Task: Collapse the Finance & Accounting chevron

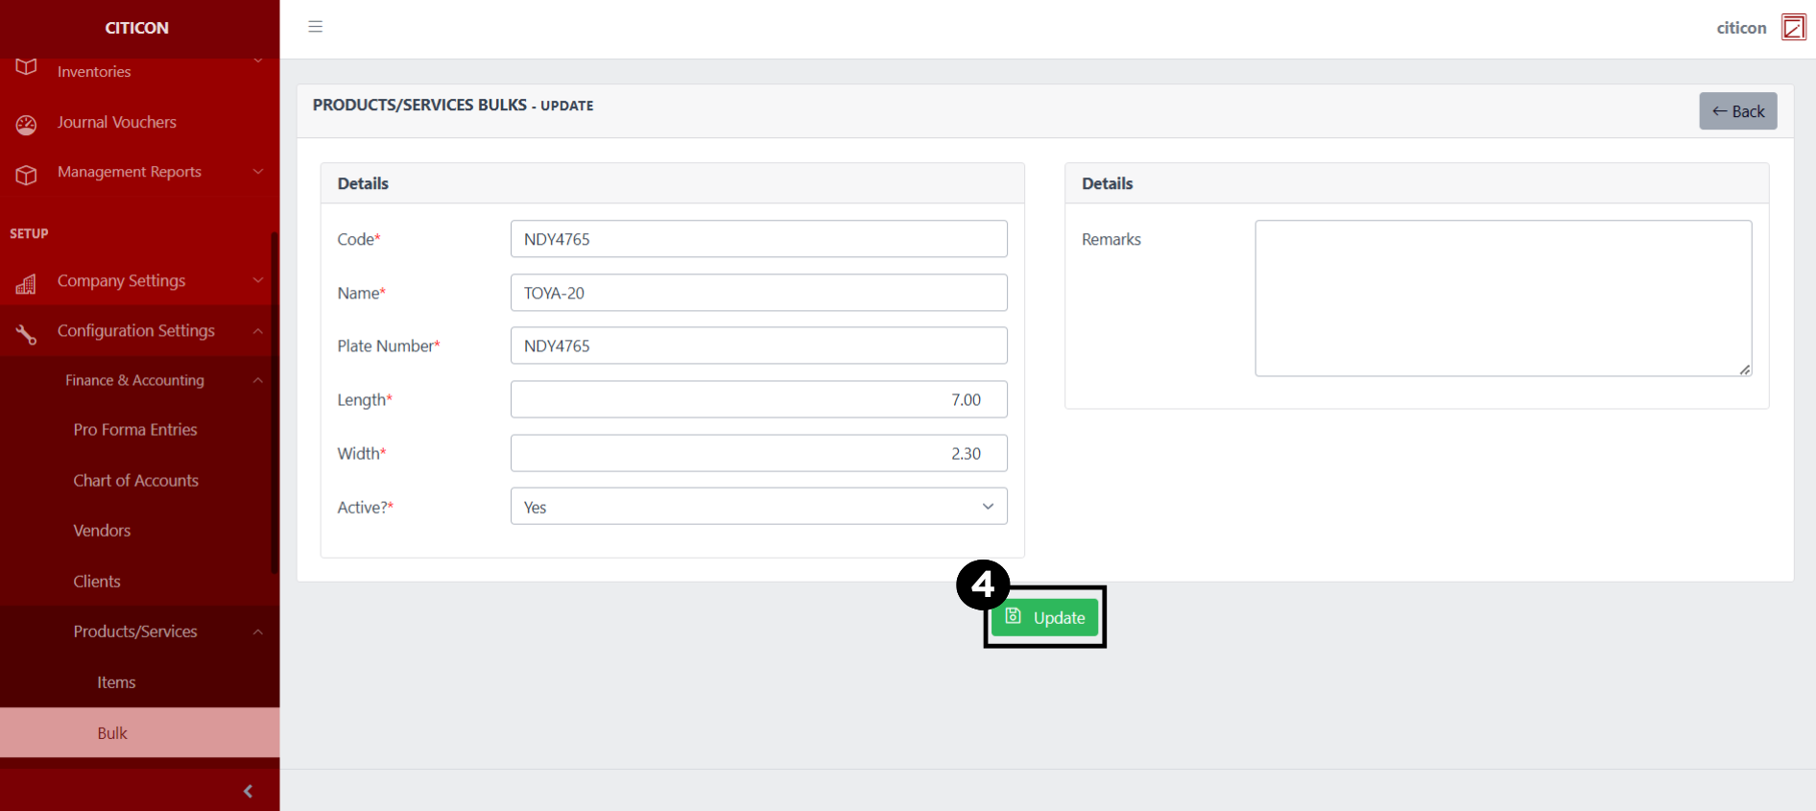Action: click(257, 380)
